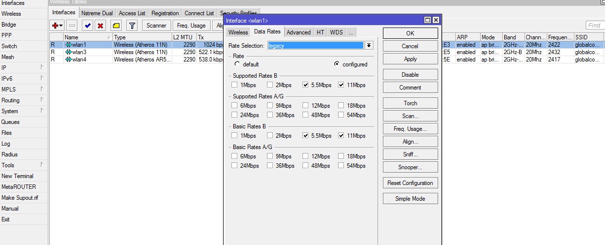Switch to the HT tab
The width and height of the screenshot is (605, 245).
[x=320, y=32]
